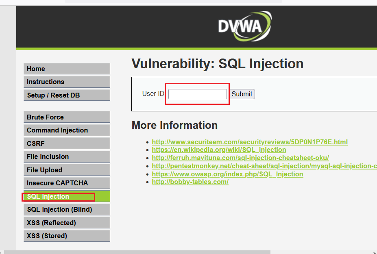The width and height of the screenshot is (377, 254).
Task: Click the 'Vulnerability: SQL Injection' heading
Action: pyautogui.click(x=217, y=64)
